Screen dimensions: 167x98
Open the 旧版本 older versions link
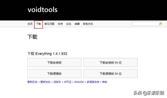point(57,82)
